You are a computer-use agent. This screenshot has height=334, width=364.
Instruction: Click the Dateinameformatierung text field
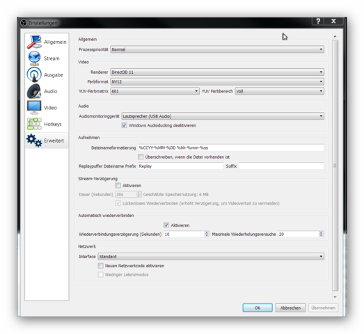point(231,148)
